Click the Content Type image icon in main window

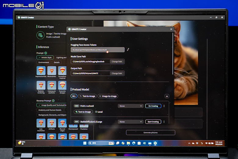coord(41,35)
